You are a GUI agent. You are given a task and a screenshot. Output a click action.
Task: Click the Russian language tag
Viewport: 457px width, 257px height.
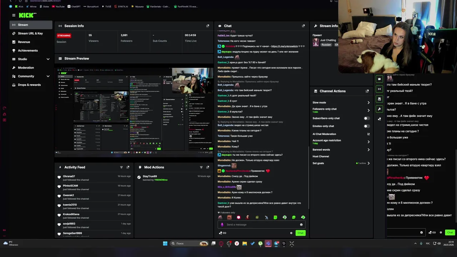click(x=326, y=45)
